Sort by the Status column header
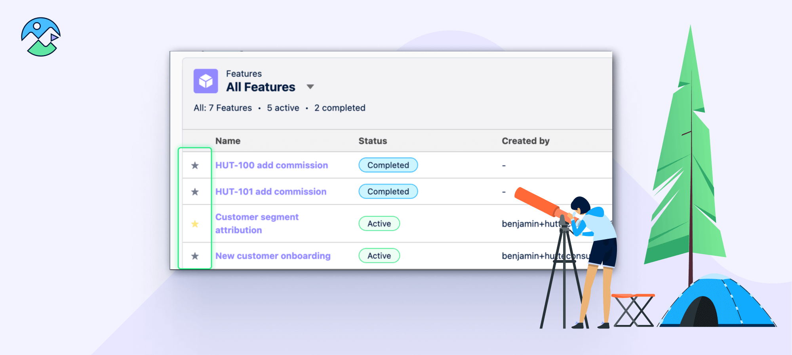The image size is (792, 355). pos(373,141)
